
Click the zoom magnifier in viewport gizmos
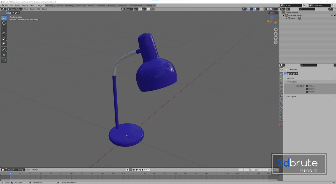pos(276,30)
